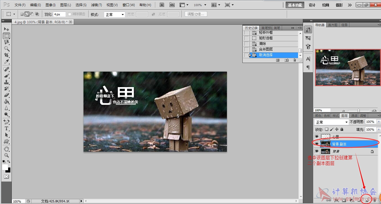Launch Mini Bridge from top bar
381x204 pixels.
pos(172,5)
